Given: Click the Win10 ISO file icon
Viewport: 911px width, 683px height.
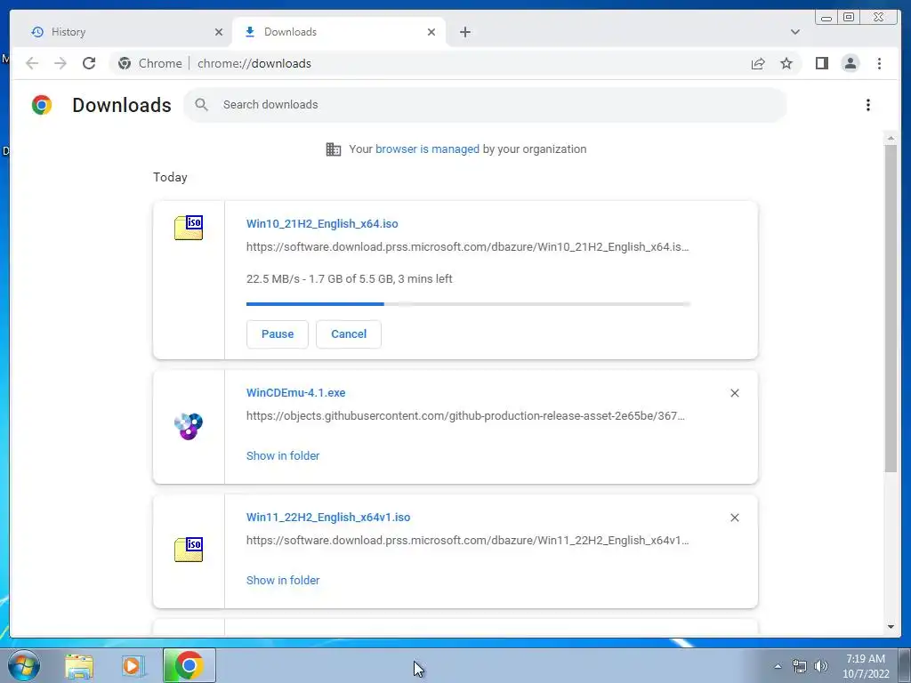Looking at the screenshot, I should pyautogui.click(x=189, y=228).
